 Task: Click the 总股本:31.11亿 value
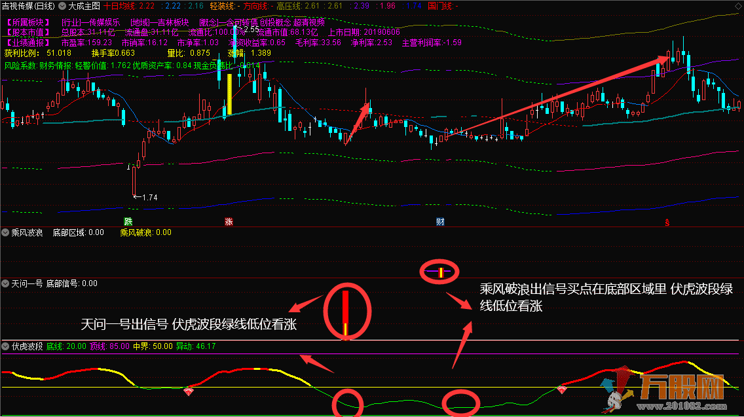tap(88, 32)
